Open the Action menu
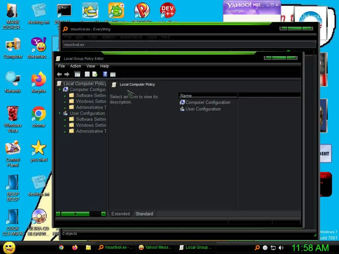Viewport: 339px width, 254px height. [75, 66]
